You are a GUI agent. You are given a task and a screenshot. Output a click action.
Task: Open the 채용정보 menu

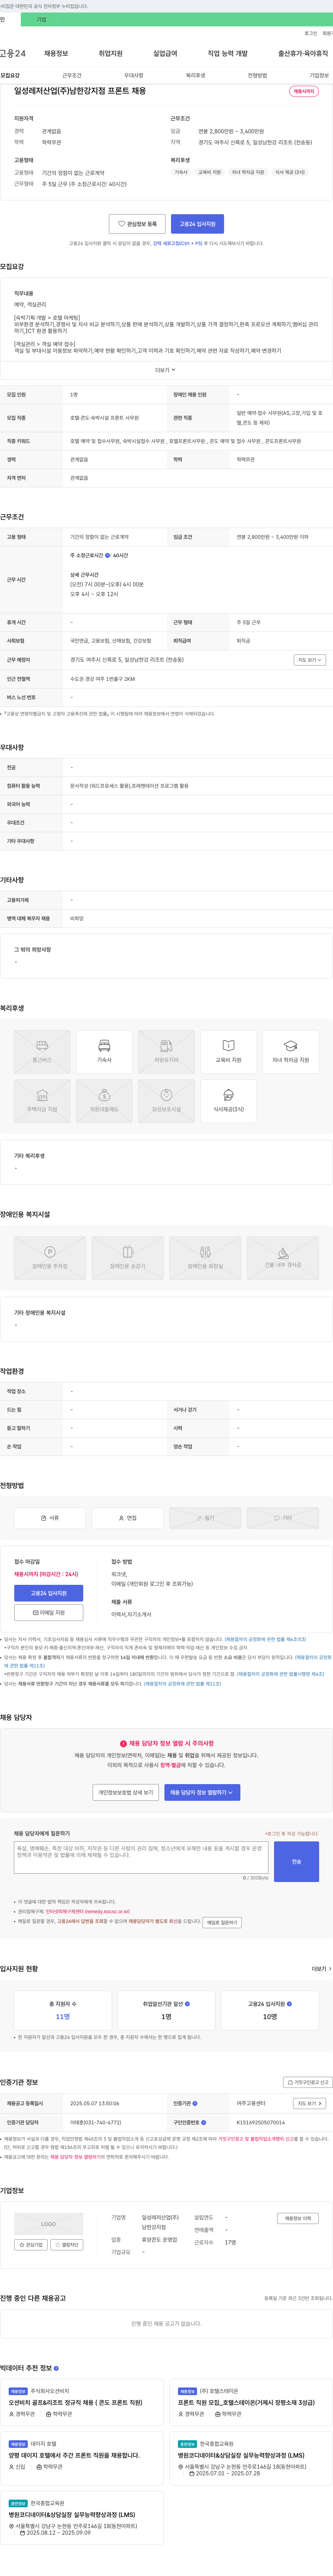[56, 53]
